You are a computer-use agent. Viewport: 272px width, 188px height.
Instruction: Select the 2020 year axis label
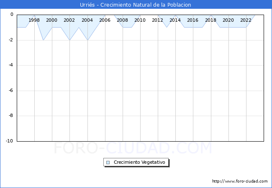228,20
